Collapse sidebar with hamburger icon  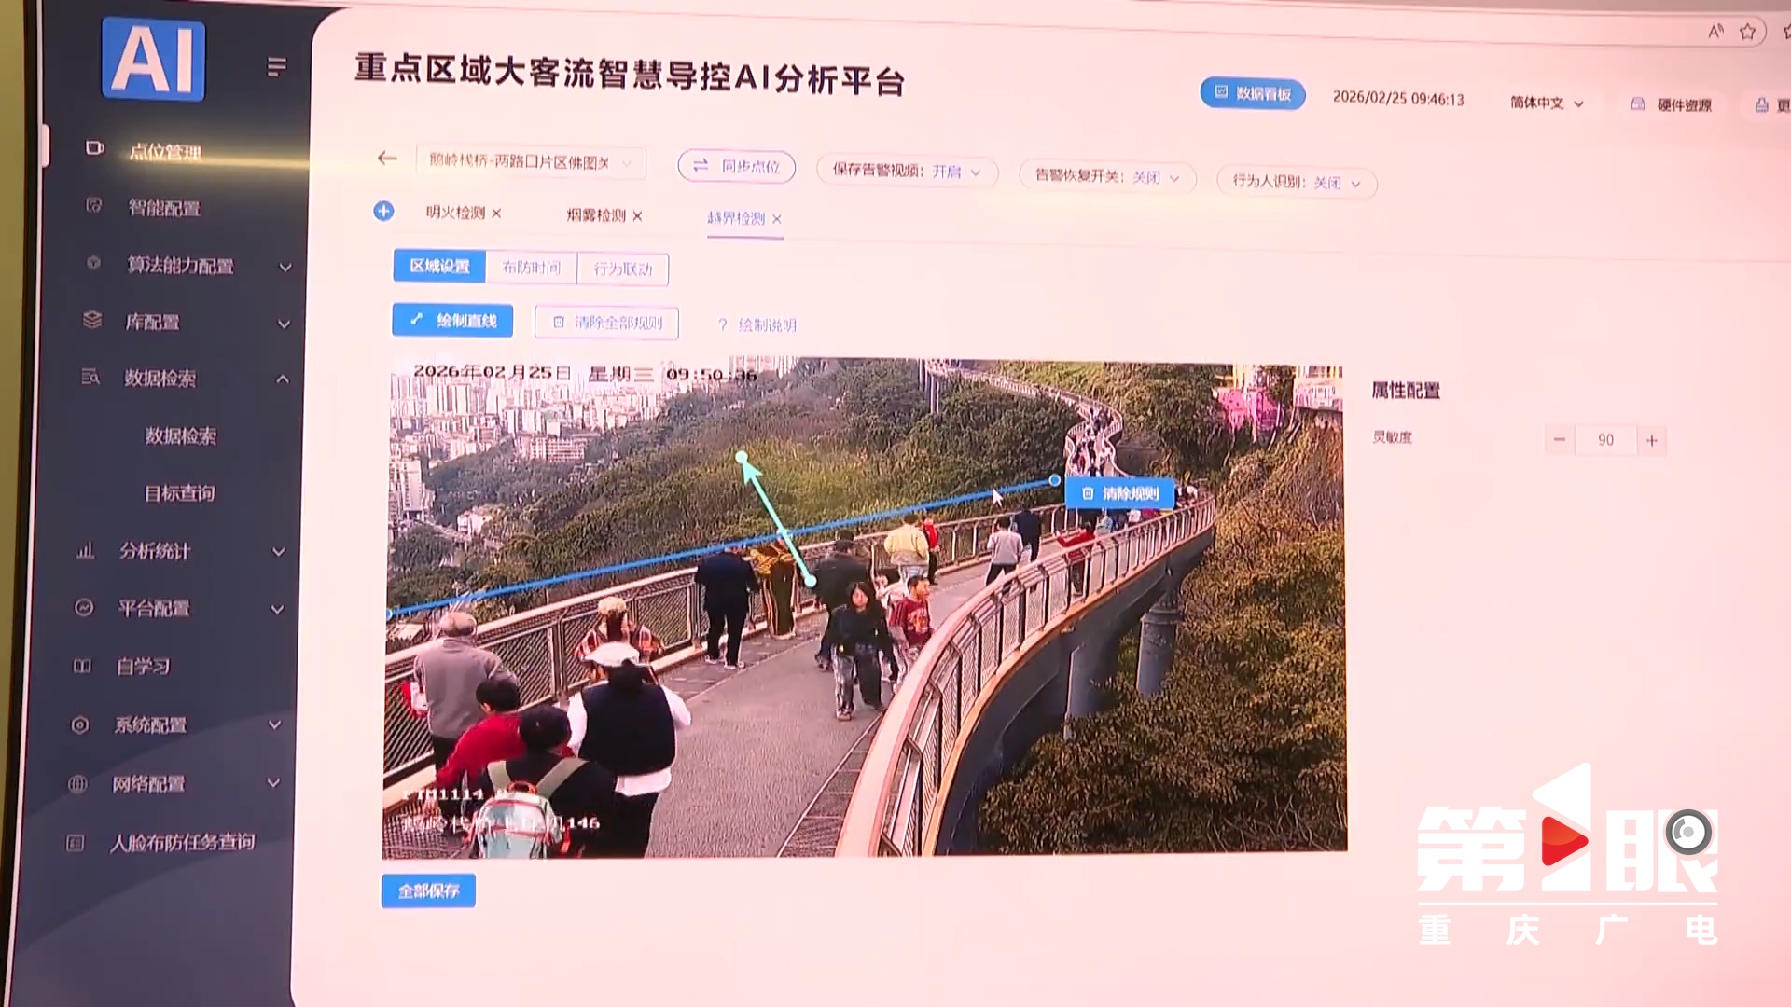[x=276, y=66]
